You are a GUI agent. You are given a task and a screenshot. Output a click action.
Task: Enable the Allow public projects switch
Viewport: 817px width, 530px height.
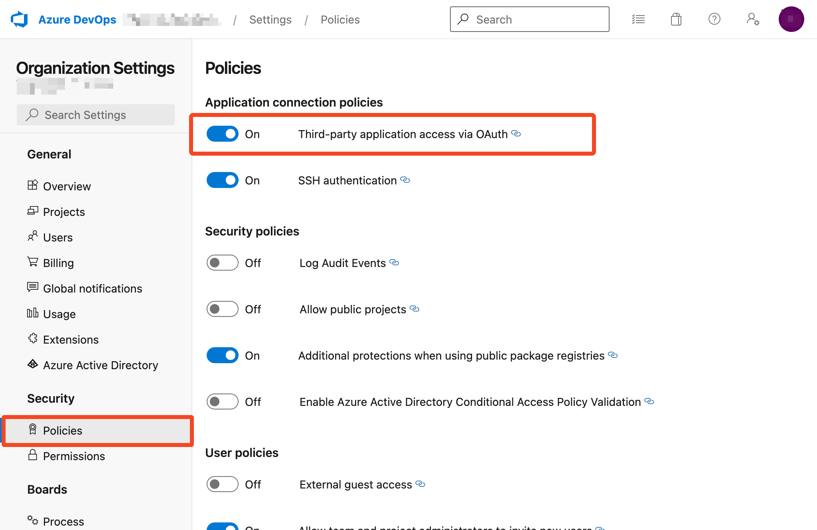point(223,309)
